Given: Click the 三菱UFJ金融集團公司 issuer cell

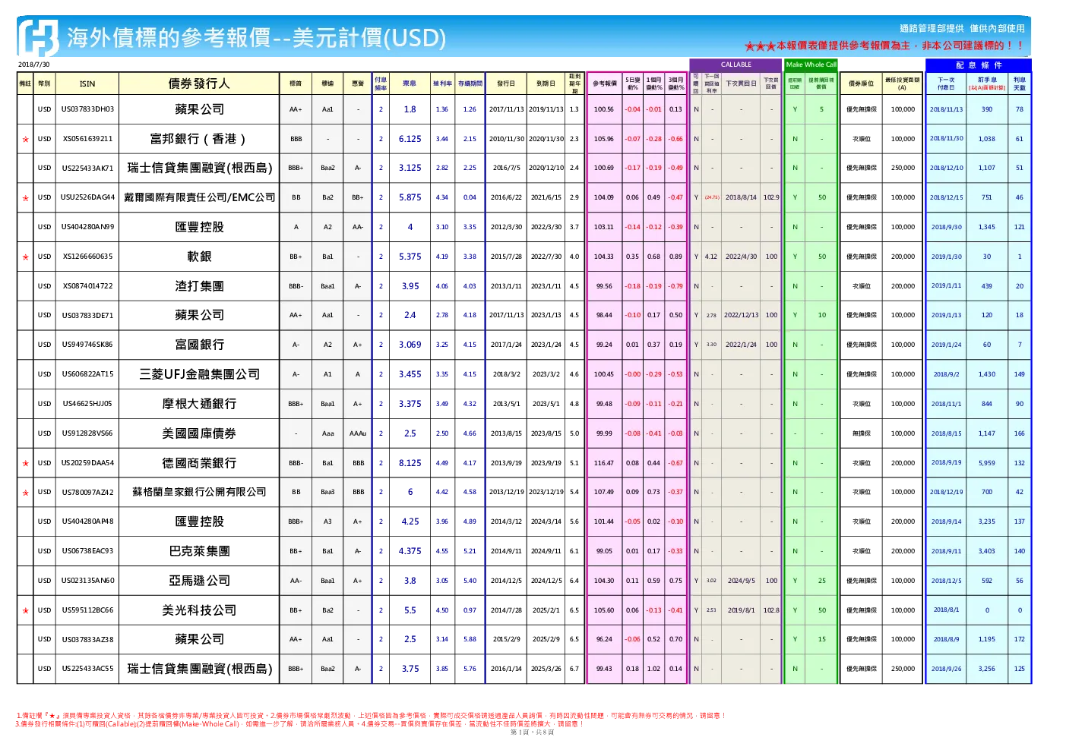Looking at the screenshot, I should 199,374.
